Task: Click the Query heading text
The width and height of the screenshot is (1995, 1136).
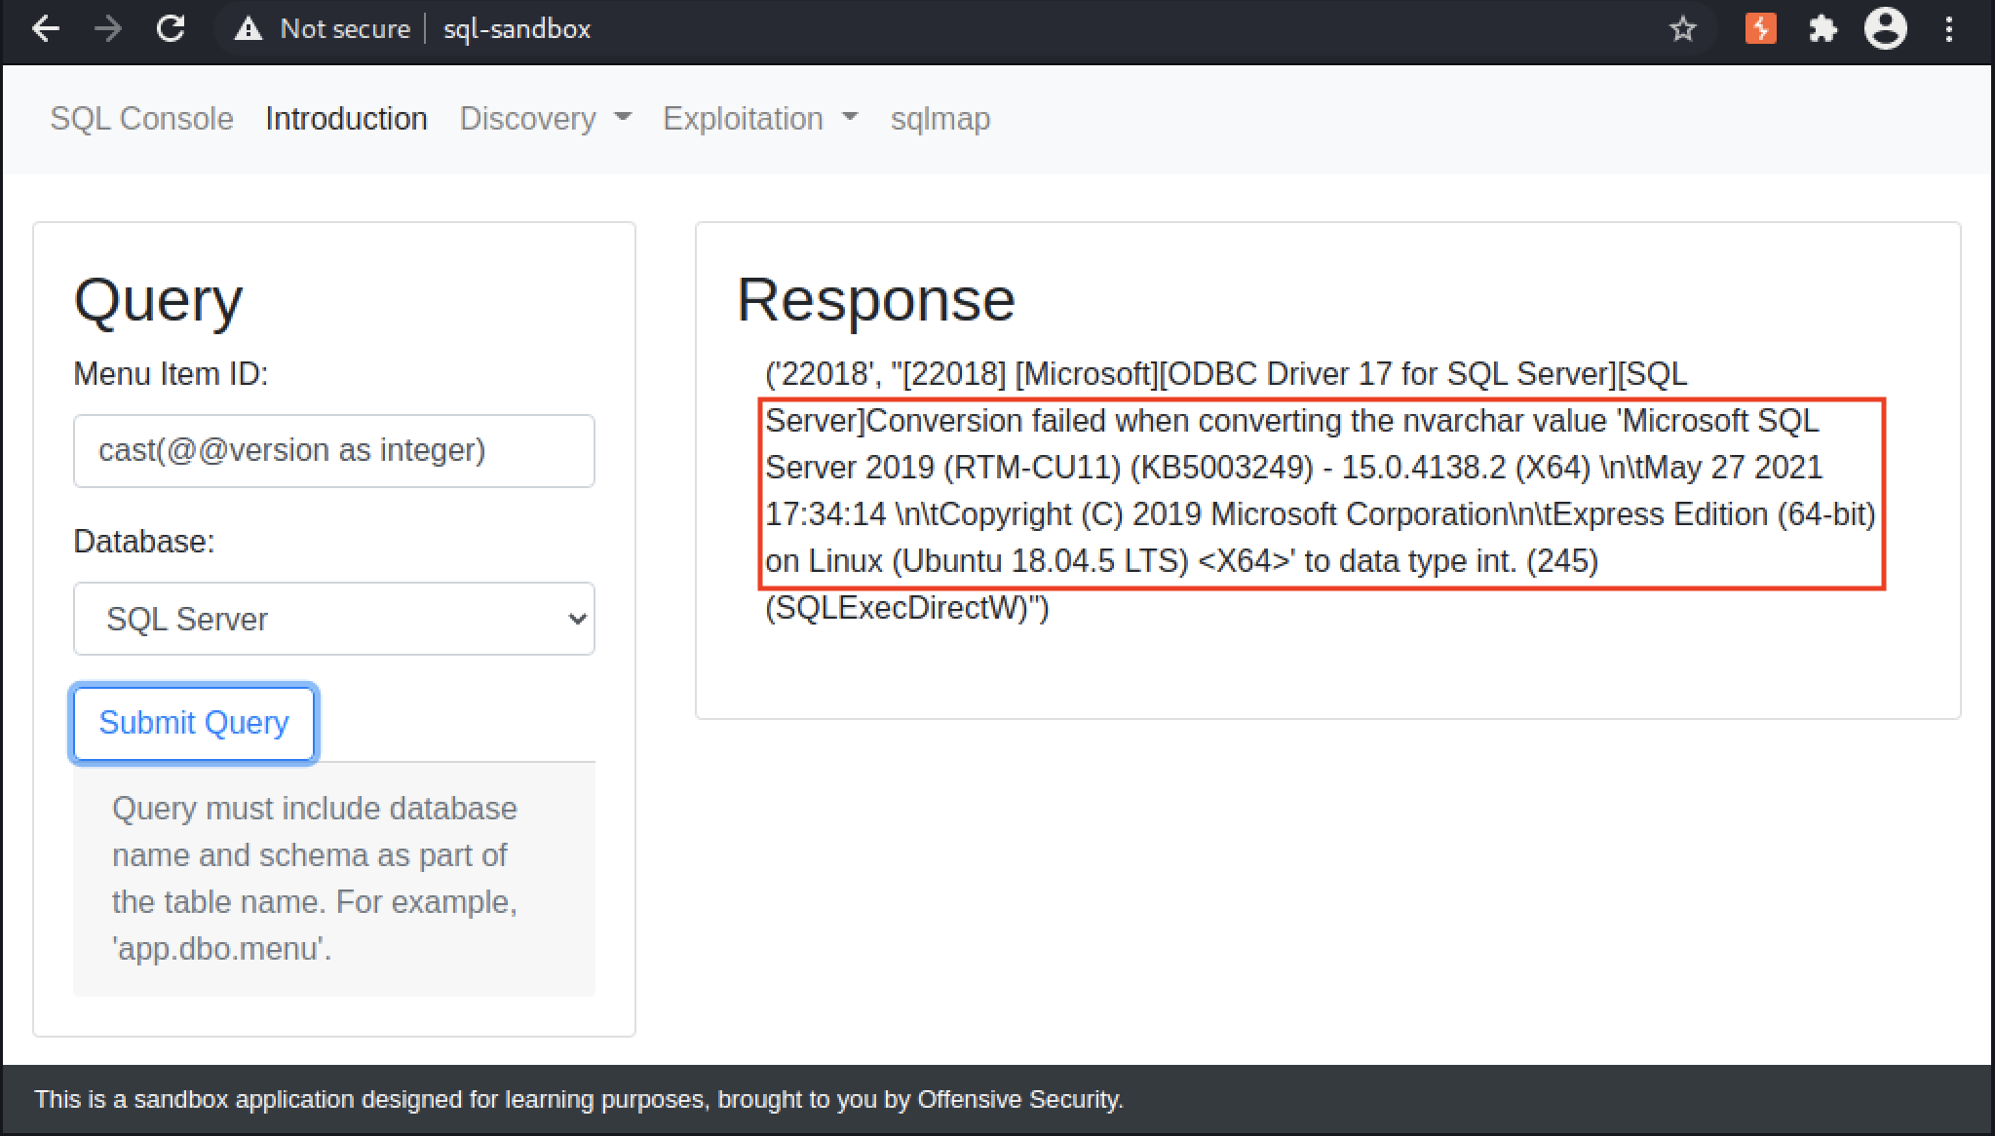Action: (158, 301)
